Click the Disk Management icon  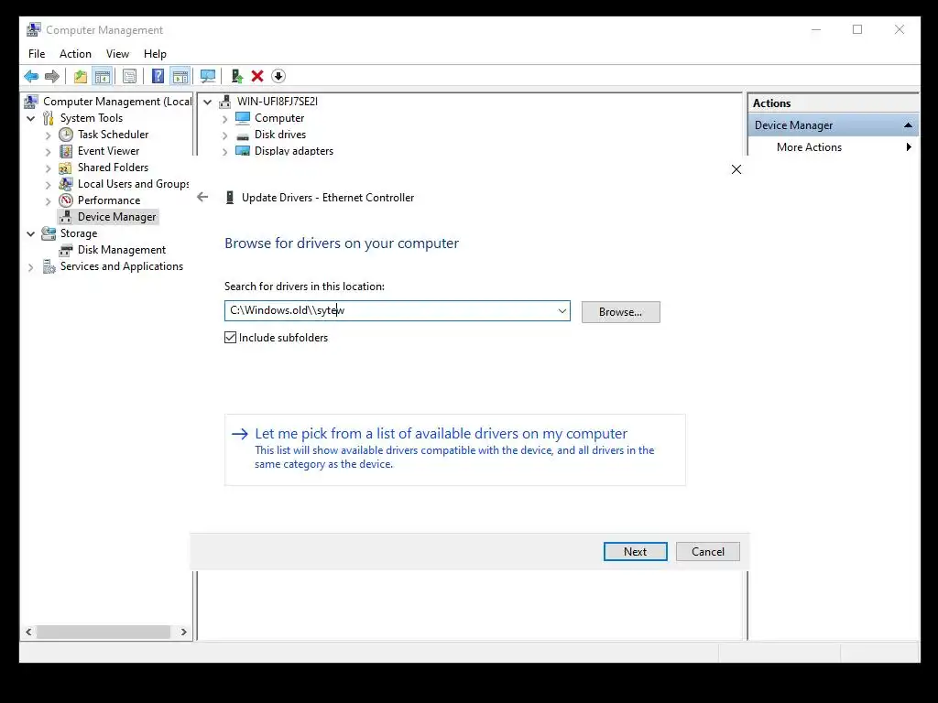(66, 250)
